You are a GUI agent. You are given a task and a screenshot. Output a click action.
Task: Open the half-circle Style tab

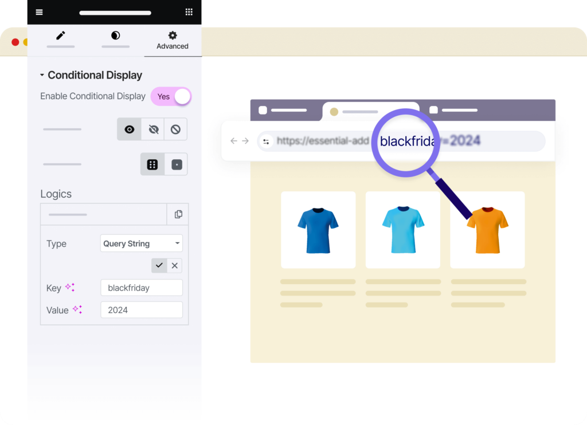click(115, 37)
